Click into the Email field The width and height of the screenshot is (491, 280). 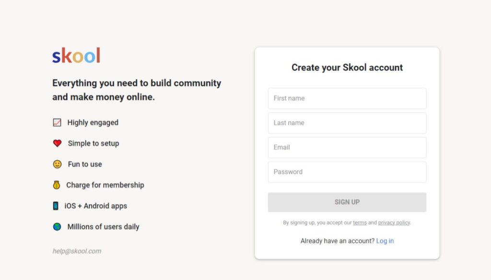pos(347,147)
